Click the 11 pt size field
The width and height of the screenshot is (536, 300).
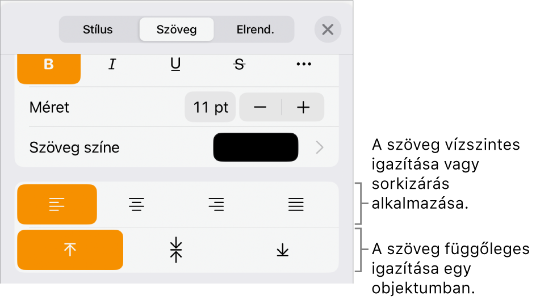(210, 108)
